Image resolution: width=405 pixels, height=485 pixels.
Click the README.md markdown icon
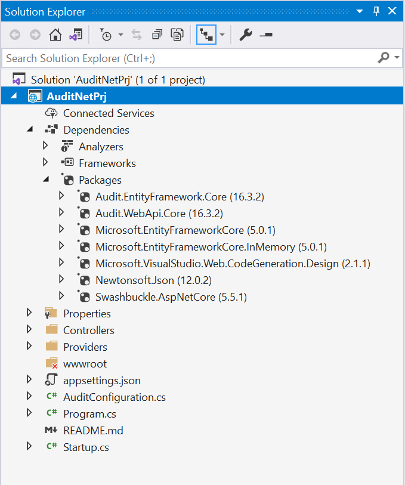point(51,430)
